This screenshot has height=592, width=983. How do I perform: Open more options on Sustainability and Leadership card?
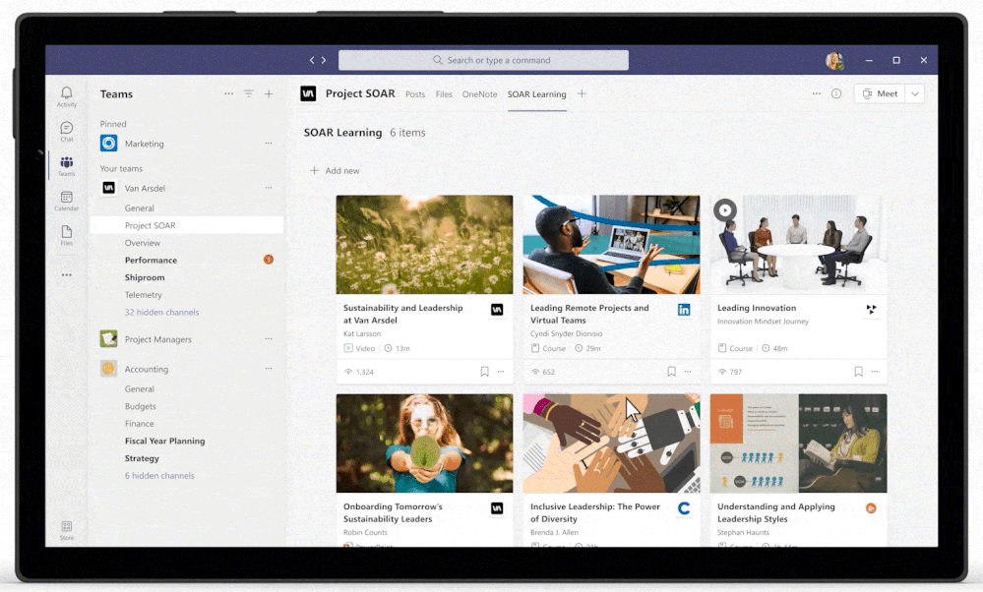(x=501, y=372)
